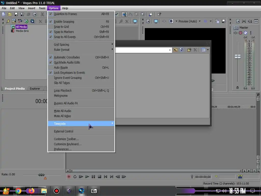The height and width of the screenshot is (196, 261).
Task: Expand the Grid Spacing submenu
Action: [81, 45]
